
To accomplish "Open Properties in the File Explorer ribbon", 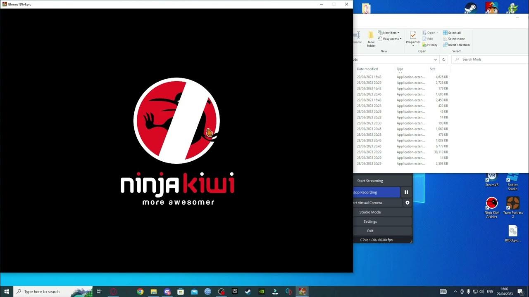I will pos(413,38).
